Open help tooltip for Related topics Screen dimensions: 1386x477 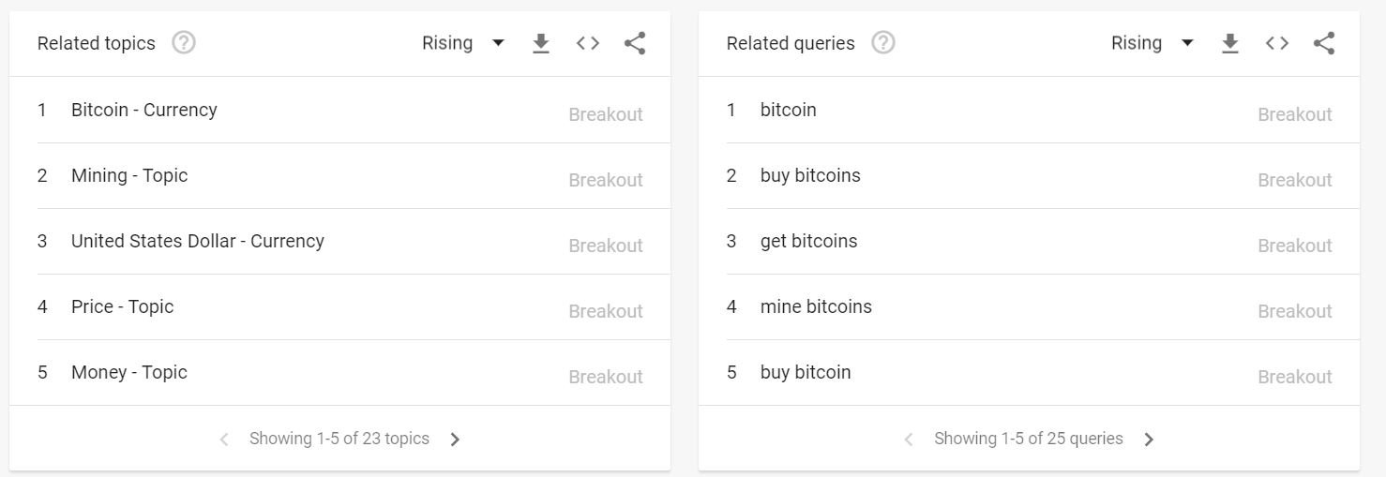click(184, 43)
